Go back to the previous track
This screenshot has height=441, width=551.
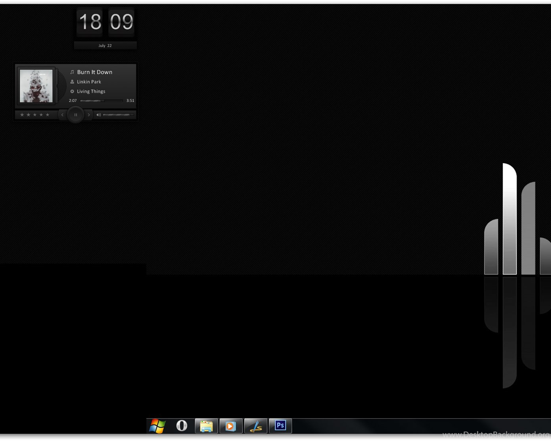coord(62,115)
